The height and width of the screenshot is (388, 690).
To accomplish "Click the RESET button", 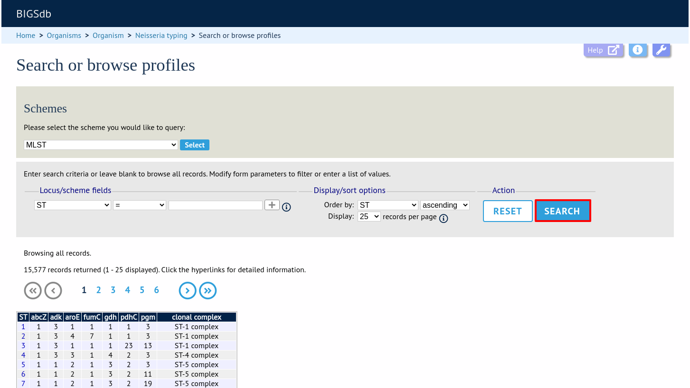I will pos(508,211).
